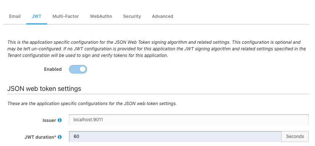315x146 pixels.
Task: Click the JWT duration info icon
Action: point(60,137)
